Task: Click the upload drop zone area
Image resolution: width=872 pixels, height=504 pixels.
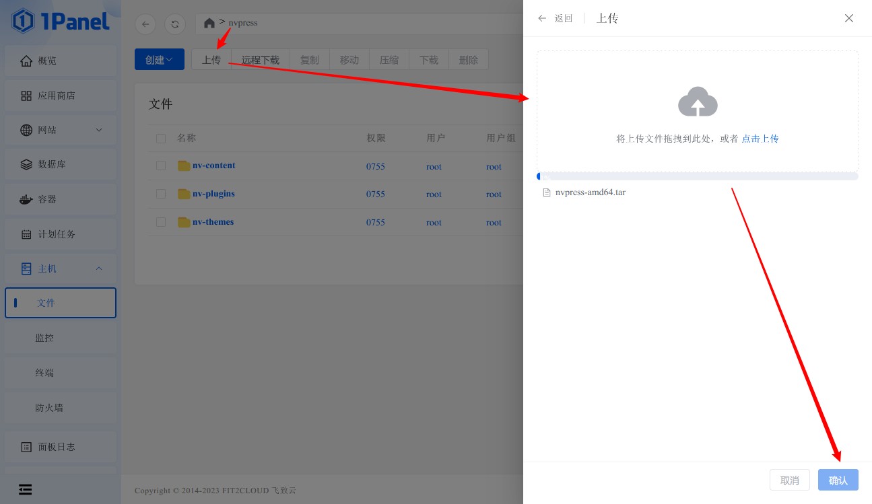Action: coord(698,111)
